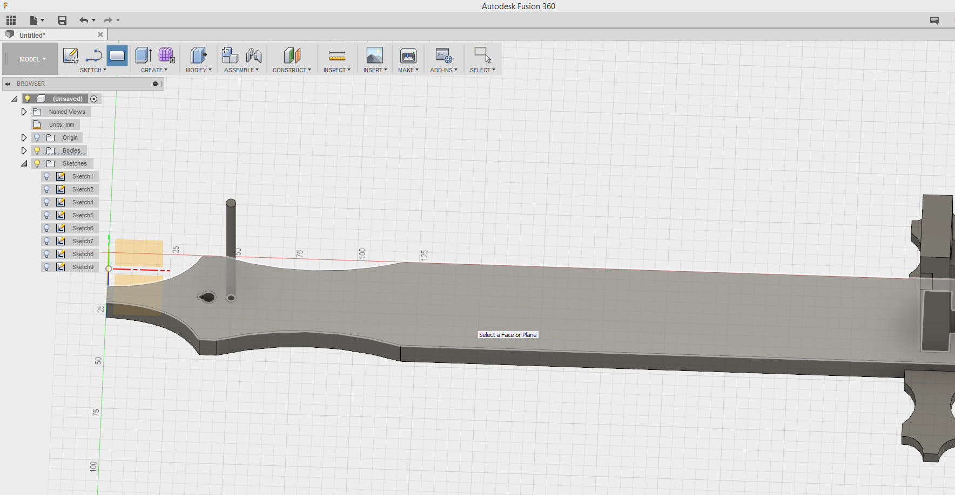Switch to the Untitled* document tab
This screenshot has height=495, width=955.
click(x=32, y=35)
